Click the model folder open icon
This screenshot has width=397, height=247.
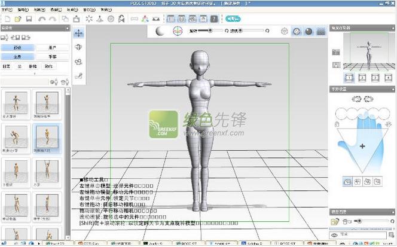[335, 222]
